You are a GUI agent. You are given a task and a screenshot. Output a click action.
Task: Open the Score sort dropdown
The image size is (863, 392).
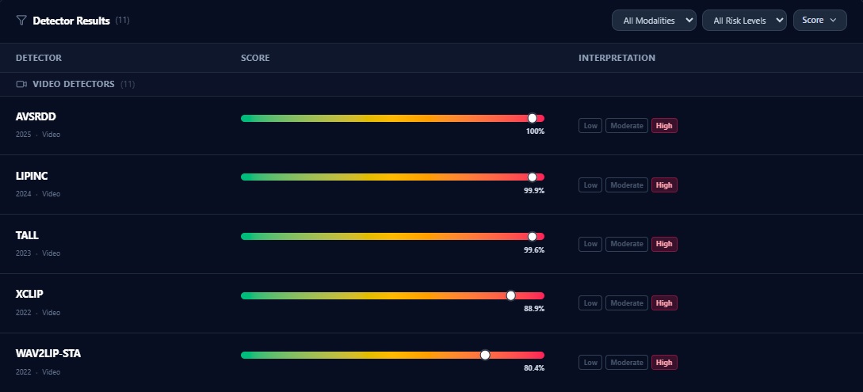pyautogui.click(x=819, y=21)
